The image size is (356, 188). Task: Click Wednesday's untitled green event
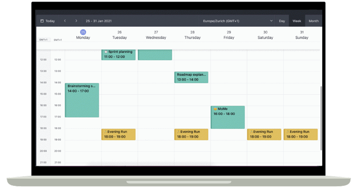[155, 54]
